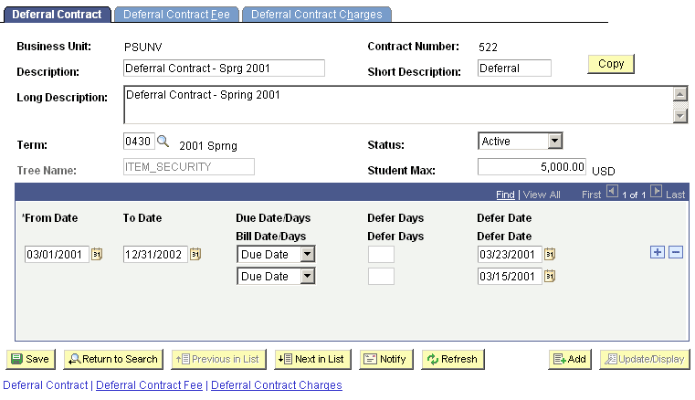Click into the Short Description field
The image size is (695, 400).
[x=514, y=68]
